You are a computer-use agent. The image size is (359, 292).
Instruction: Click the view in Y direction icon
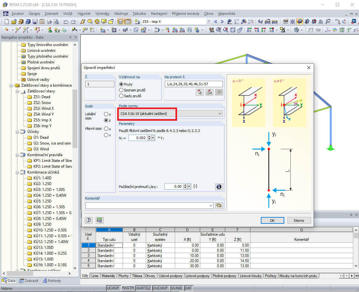click(257, 30)
